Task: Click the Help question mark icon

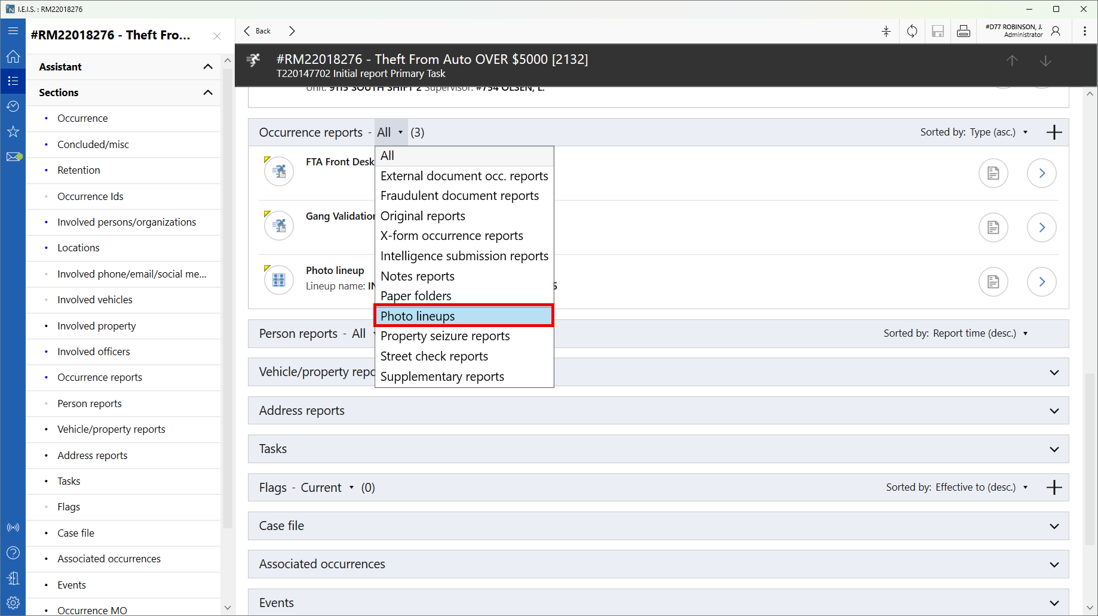Action: pyautogui.click(x=13, y=553)
